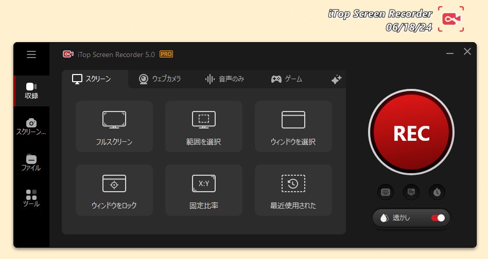Minimize the recorder window
The height and width of the screenshot is (259, 488).
450,53
